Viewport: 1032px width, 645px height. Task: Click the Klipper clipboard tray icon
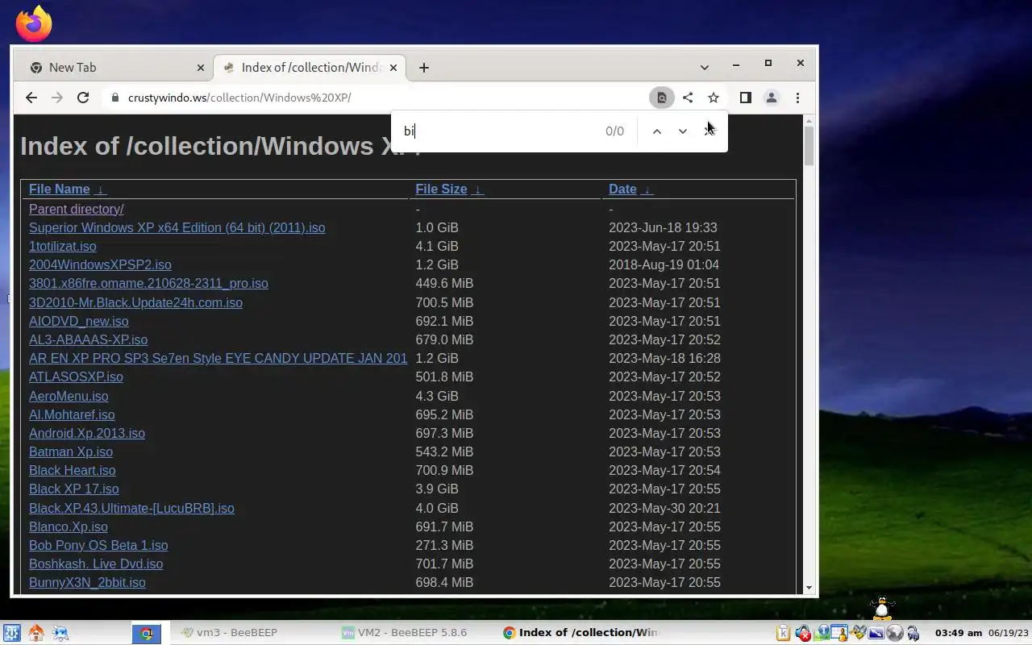[x=783, y=633]
